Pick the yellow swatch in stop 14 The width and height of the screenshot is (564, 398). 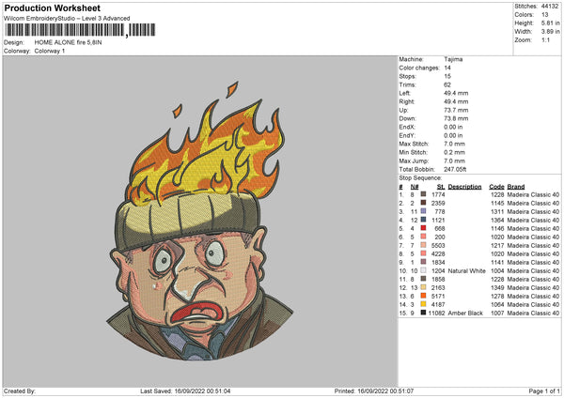[423, 304]
